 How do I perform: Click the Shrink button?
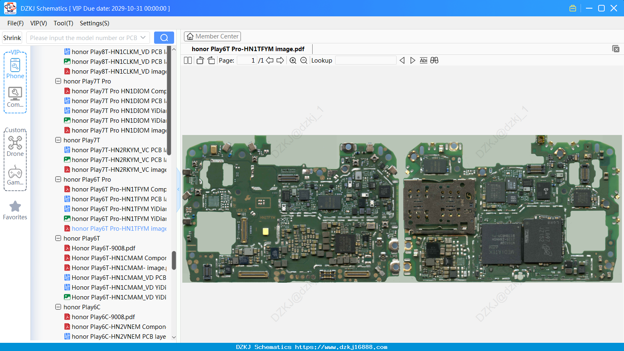[x=12, y=38]
